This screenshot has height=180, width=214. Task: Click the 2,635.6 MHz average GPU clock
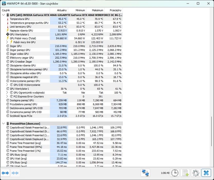[114, 46]
